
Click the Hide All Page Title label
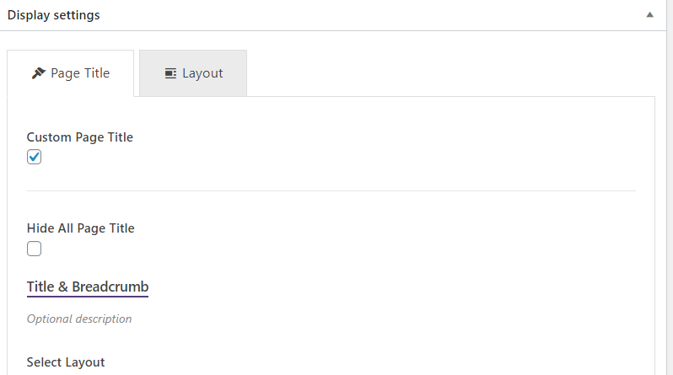pos(81,228)
